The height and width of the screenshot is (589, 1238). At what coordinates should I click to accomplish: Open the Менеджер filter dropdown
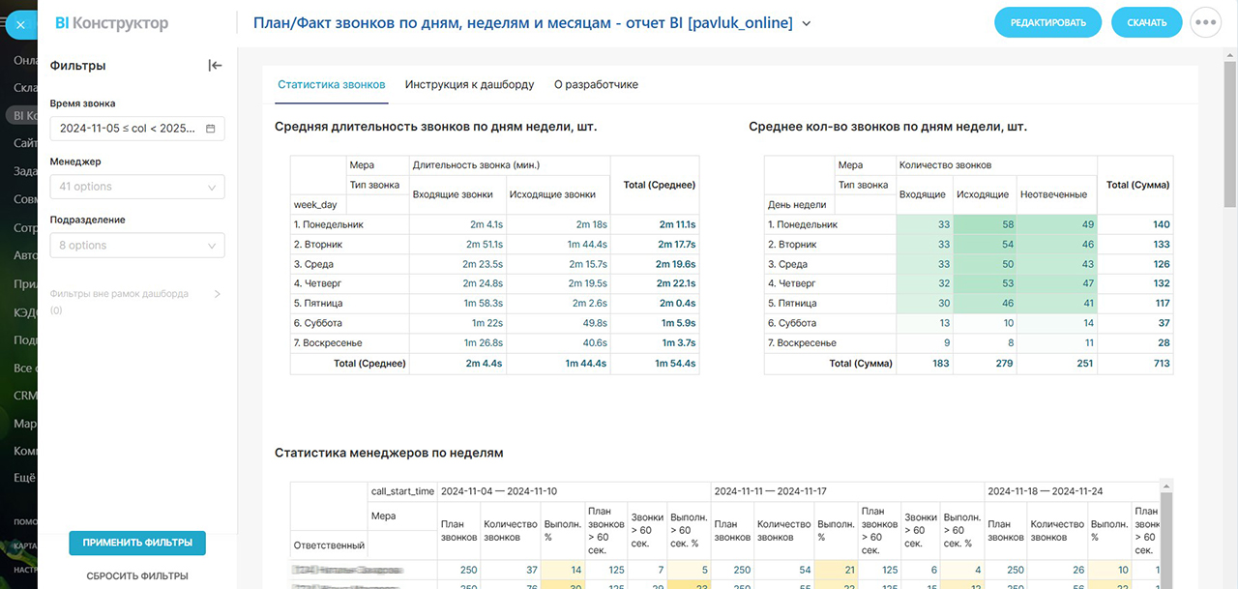136,187
